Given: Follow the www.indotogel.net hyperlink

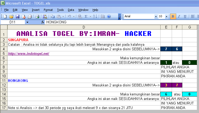Looking at the screenshot, I should click(x=29, y=54).
